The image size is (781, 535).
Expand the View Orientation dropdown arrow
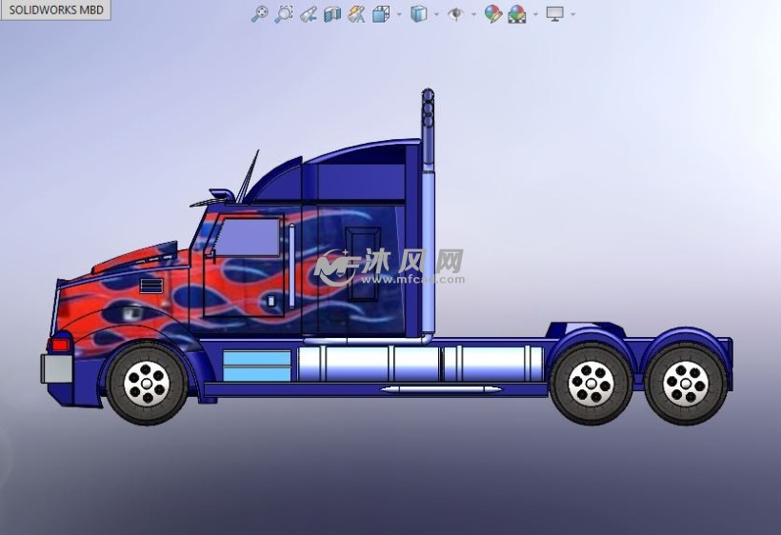point(399,14)
